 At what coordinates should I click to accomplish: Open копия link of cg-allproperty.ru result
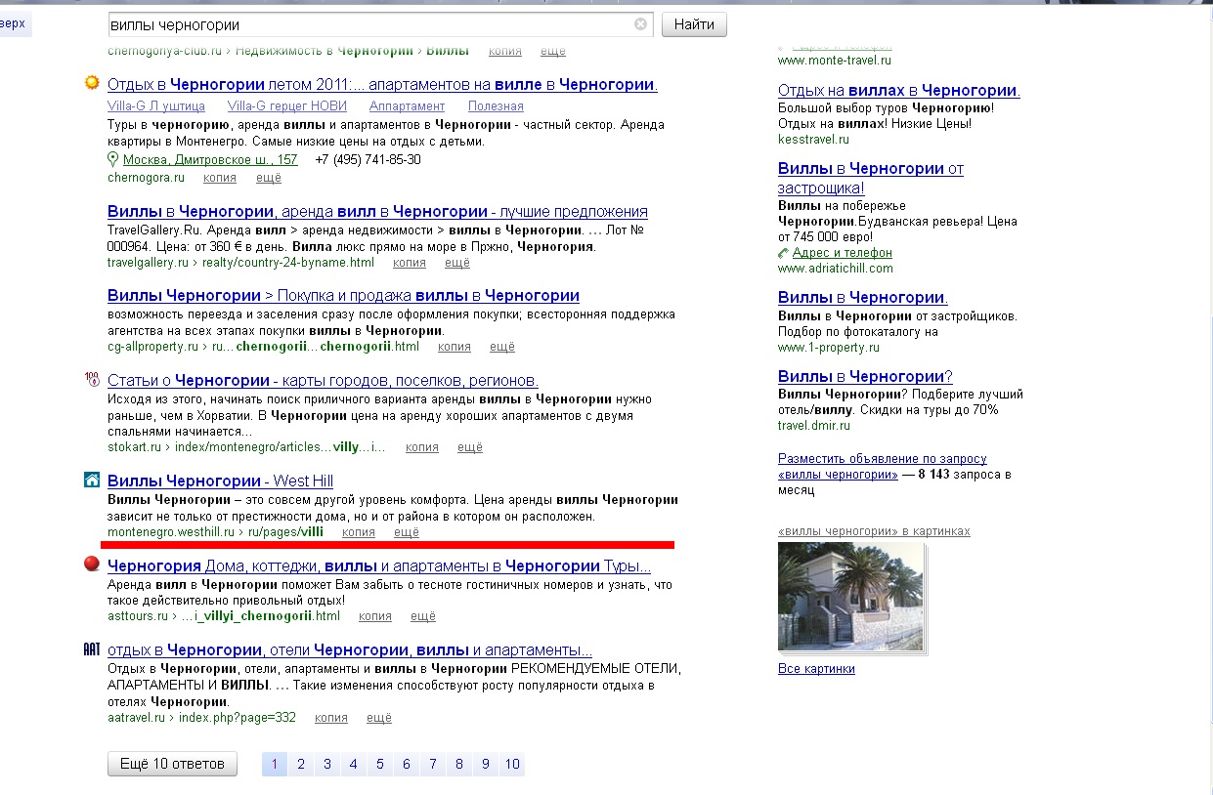(x=455, y=347)
